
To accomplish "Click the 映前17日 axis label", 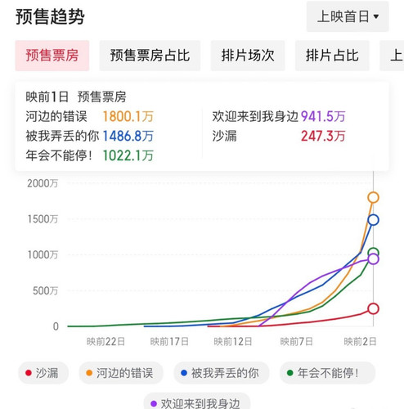I will pos(169,341).
